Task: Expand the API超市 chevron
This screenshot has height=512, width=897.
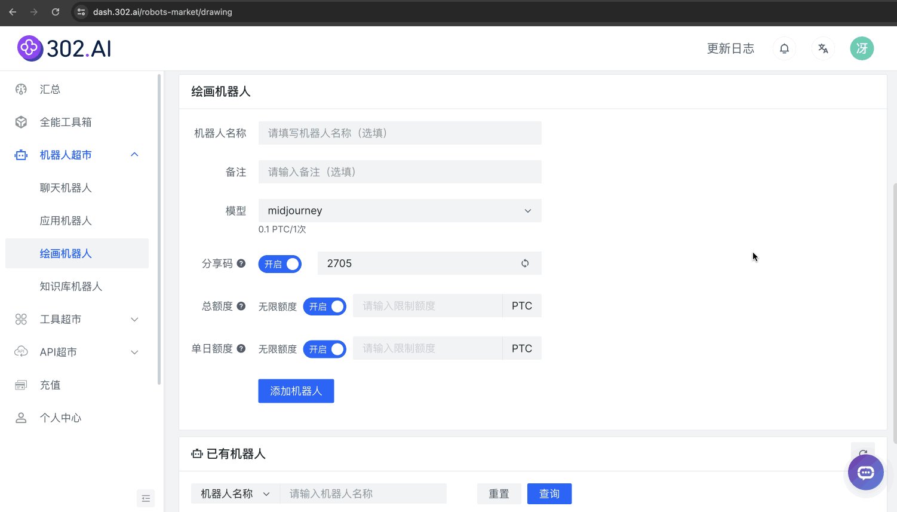Action: point(134,352)
